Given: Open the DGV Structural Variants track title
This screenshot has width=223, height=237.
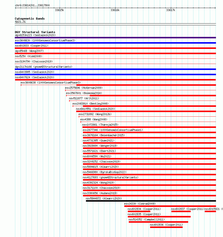Looking at the screenshot, I should [35, 32].
